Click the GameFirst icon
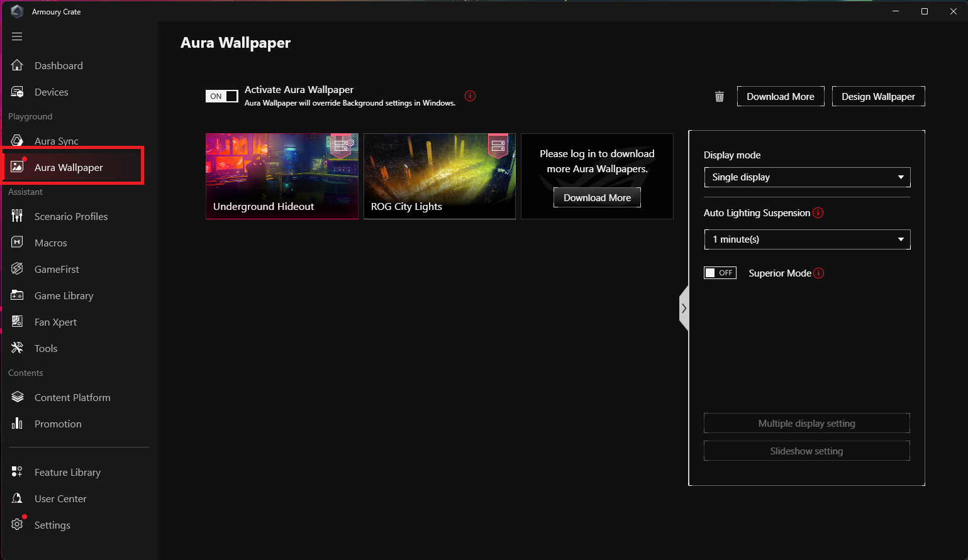 pyautogui.click(x=17, y=269)
